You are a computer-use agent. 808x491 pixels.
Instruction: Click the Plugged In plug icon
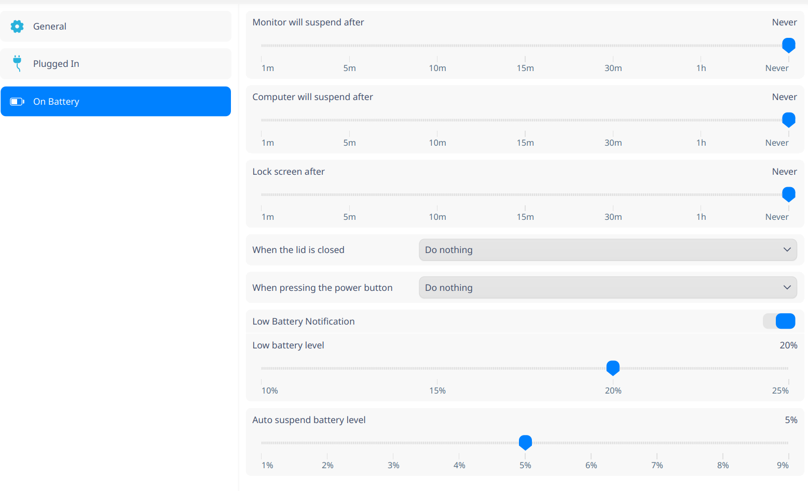click(x=17, y=63)
